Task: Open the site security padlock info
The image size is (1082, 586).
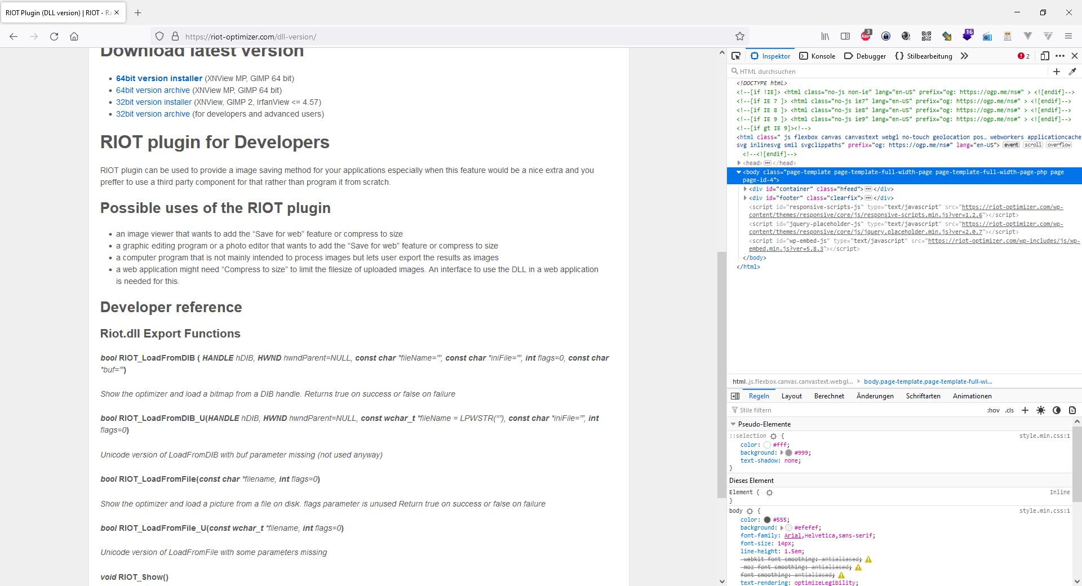Action: [175, 37]
